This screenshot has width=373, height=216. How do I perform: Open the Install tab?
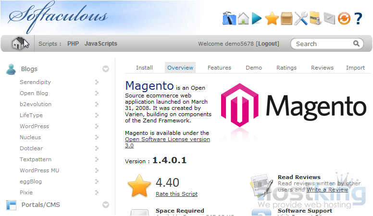click(144, 68)
